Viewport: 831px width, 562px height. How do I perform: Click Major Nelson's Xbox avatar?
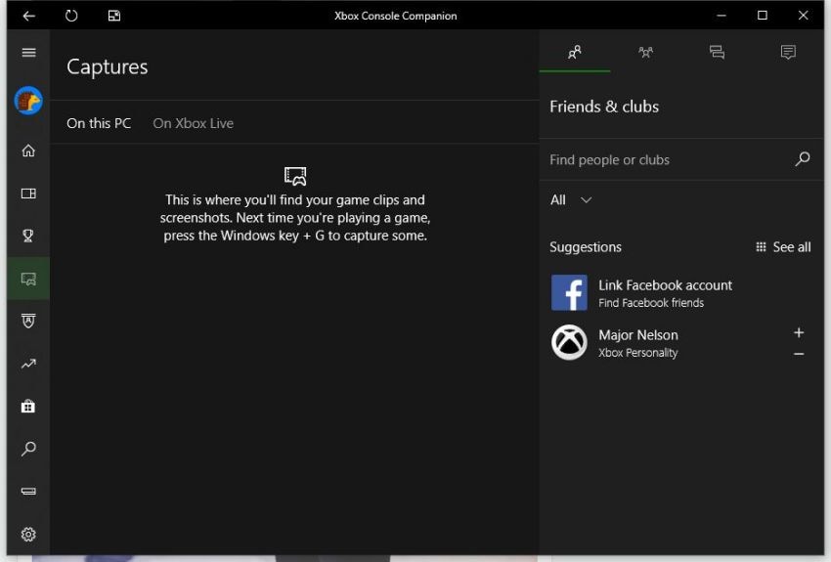click(569, 342)
